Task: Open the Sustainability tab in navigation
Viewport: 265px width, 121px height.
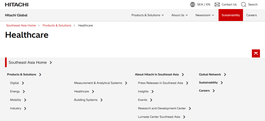Action: coord(231,15)
